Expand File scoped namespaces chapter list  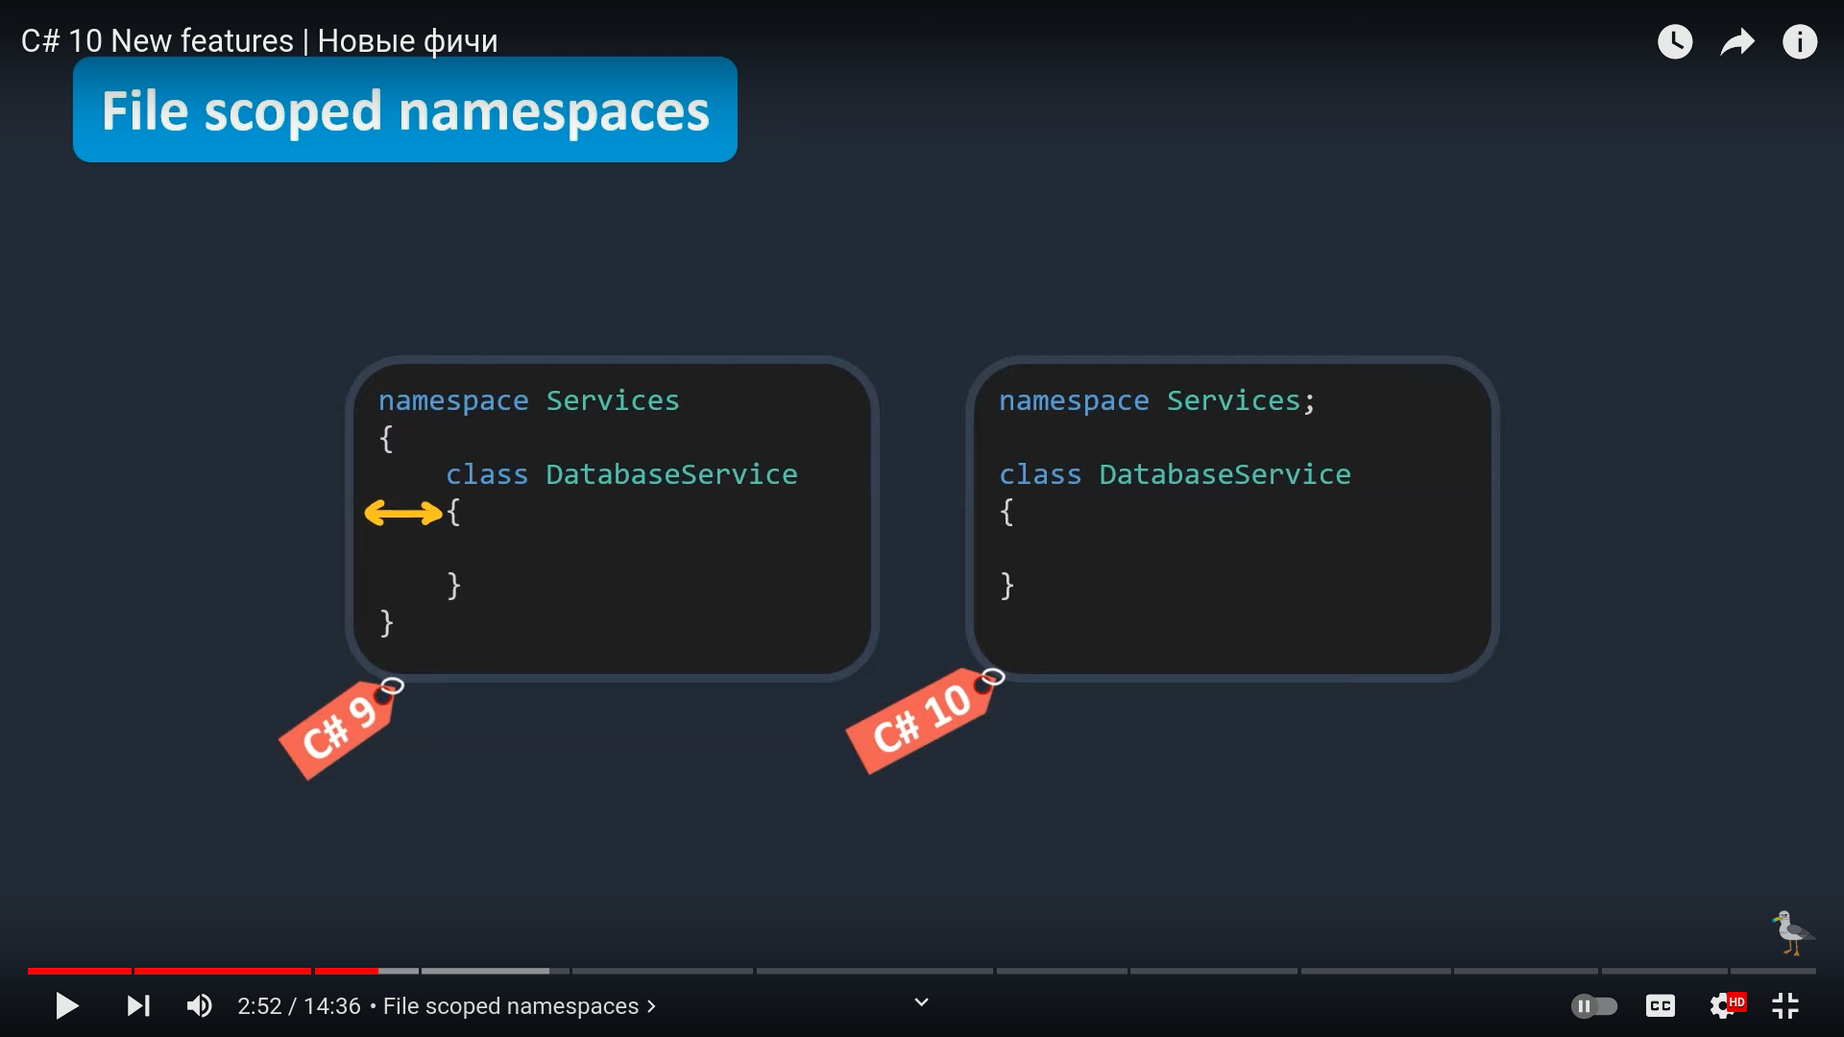[519, 1005]
